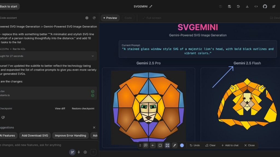This screenshot has height=157, width=280.
Task: Click the View diff link on the checkpoint
Action: tap(60, 108)
